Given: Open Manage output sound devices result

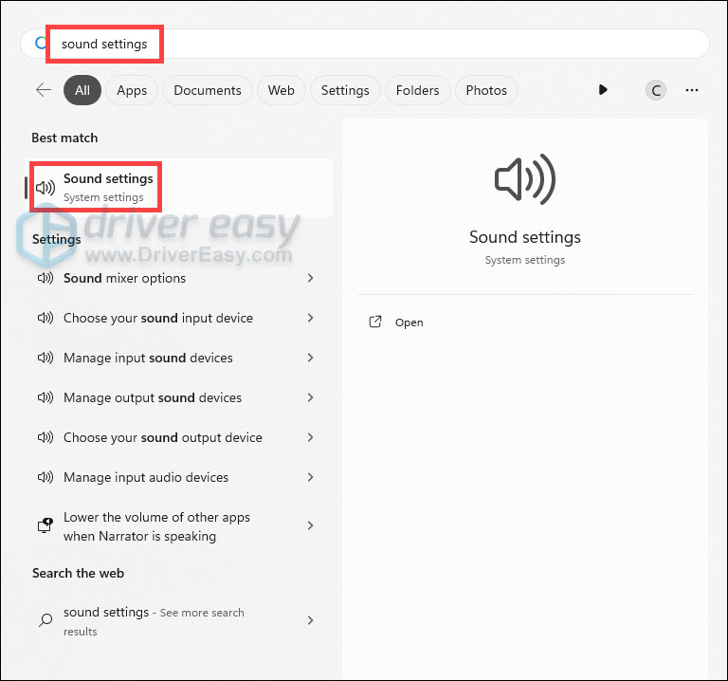Looking at the screenshot, I should [176, 397].
